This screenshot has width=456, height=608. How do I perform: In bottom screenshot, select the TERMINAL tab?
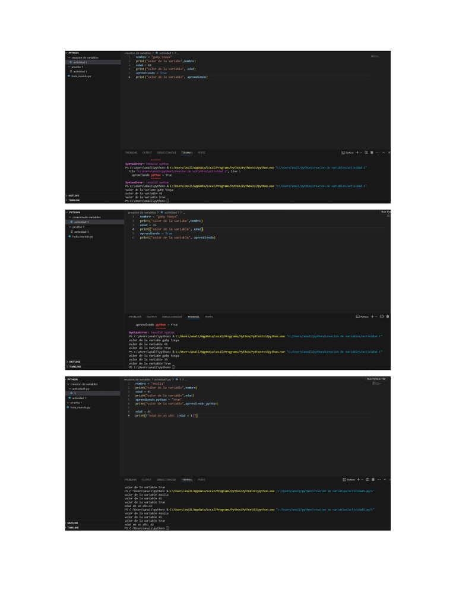[187, 480]
